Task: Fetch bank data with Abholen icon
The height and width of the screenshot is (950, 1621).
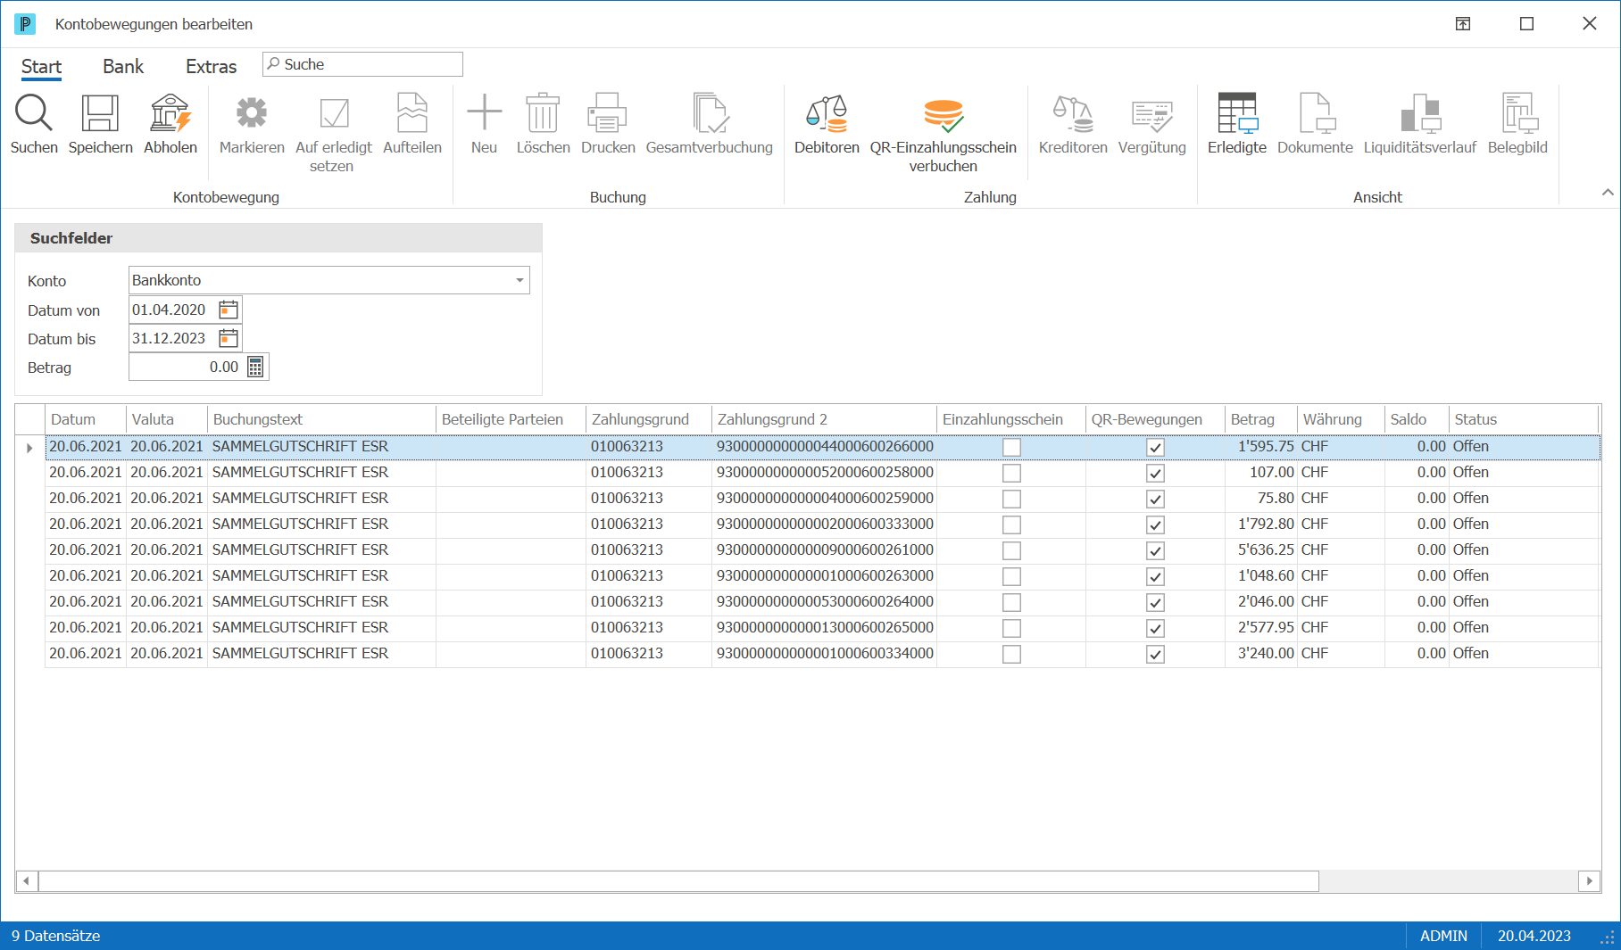Action: click(170, 113)
